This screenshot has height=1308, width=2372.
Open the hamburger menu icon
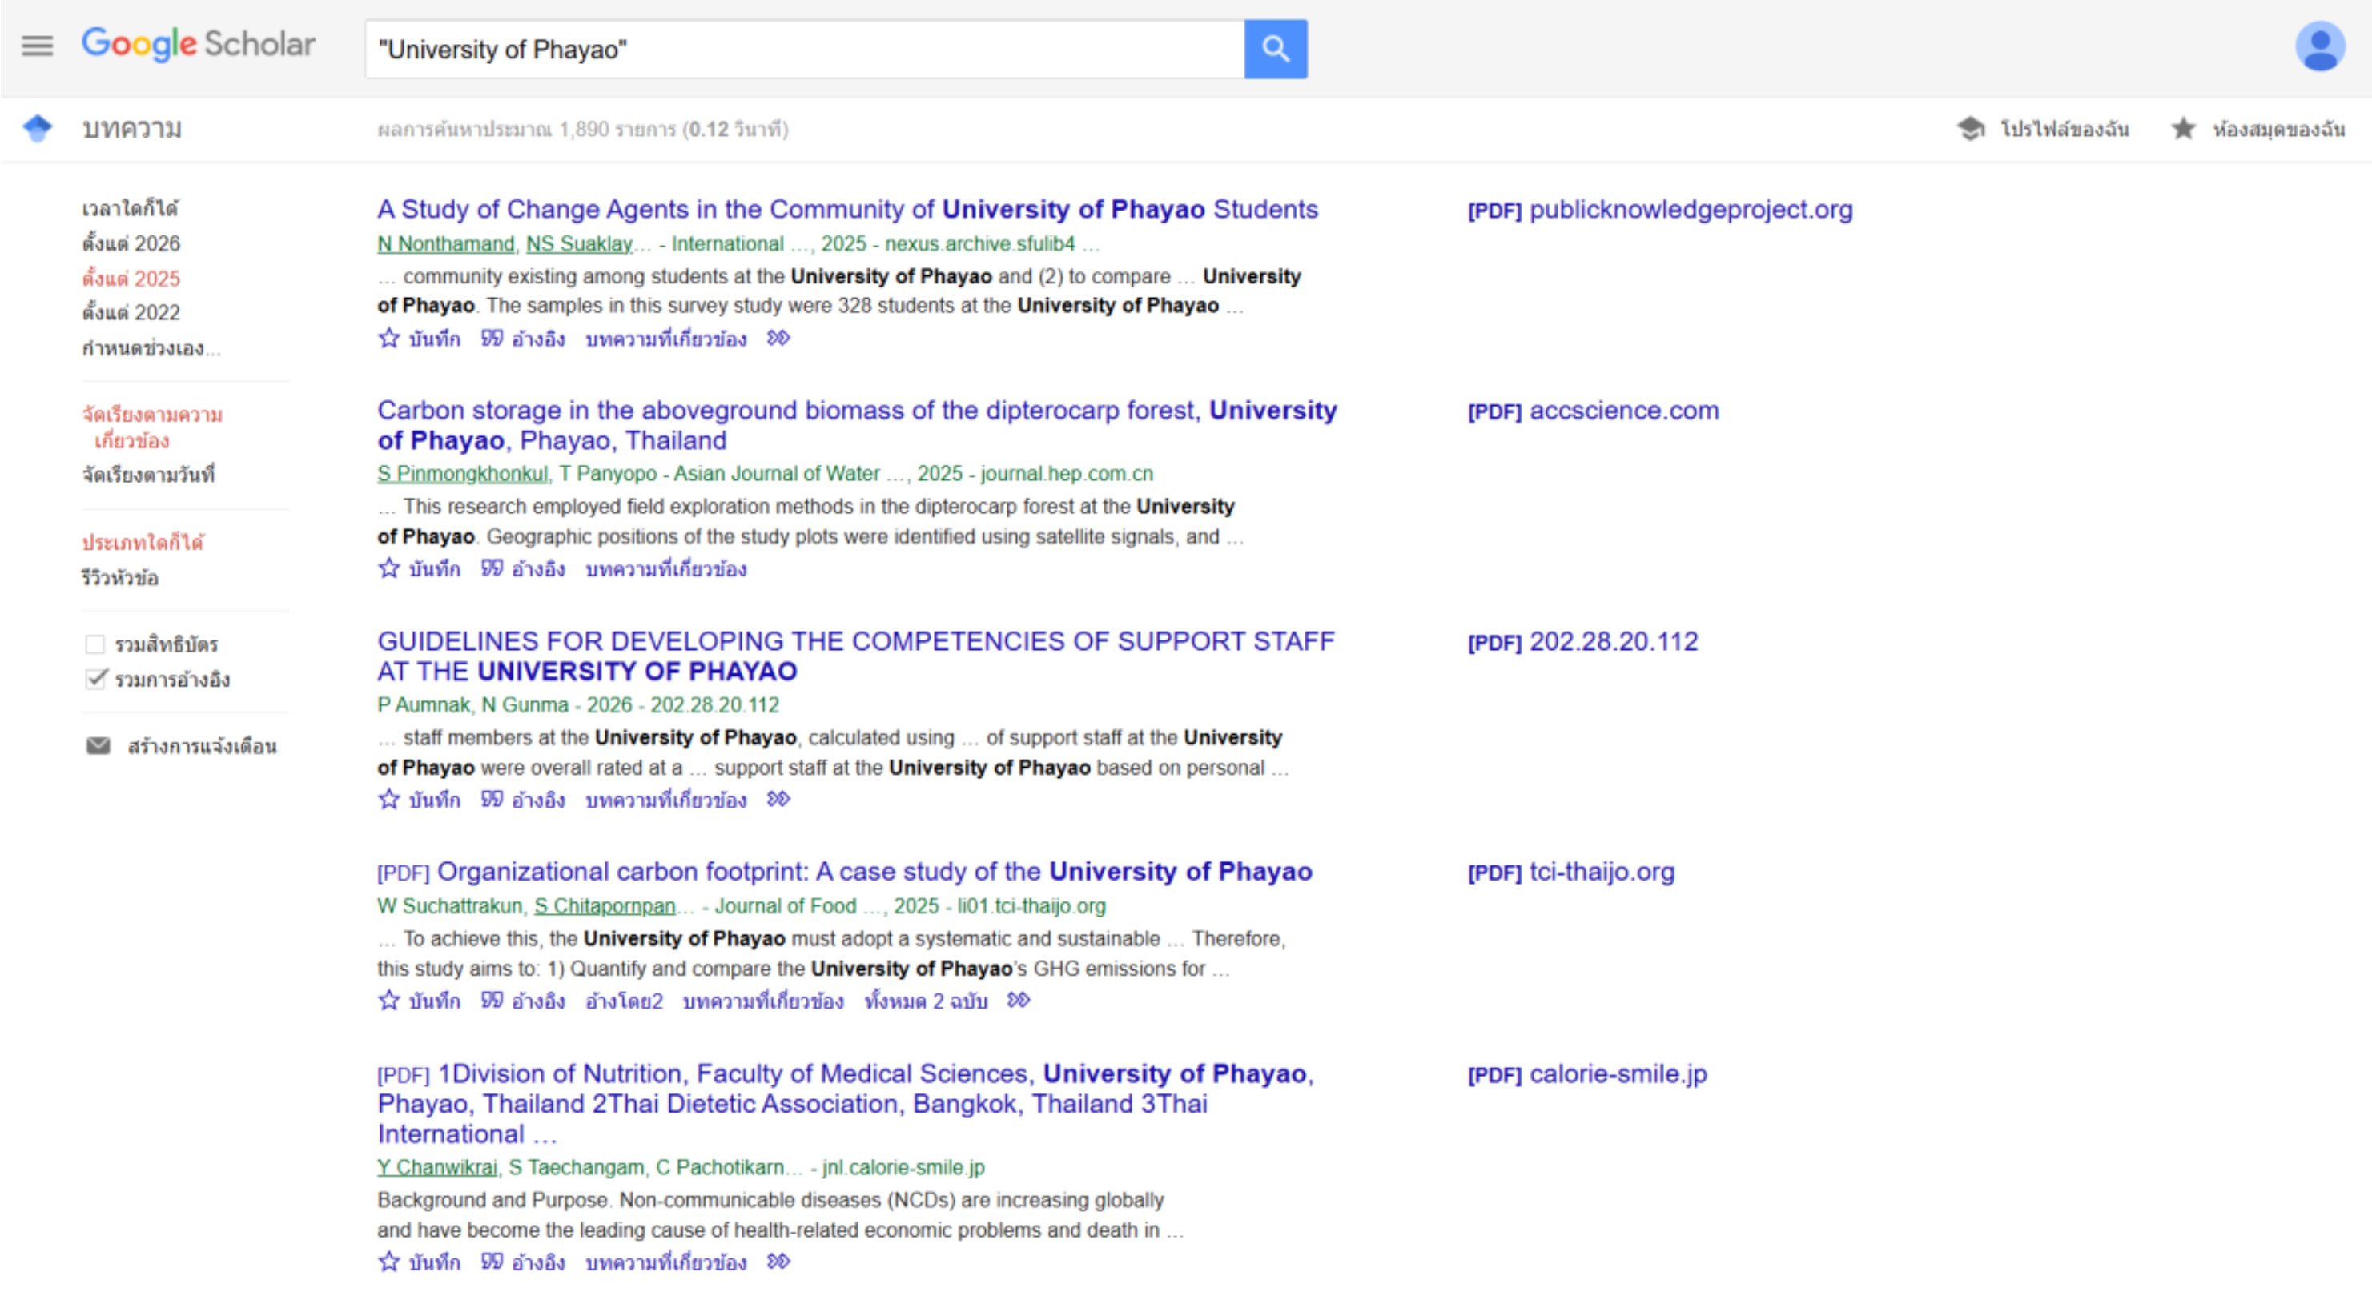point(37,46)
